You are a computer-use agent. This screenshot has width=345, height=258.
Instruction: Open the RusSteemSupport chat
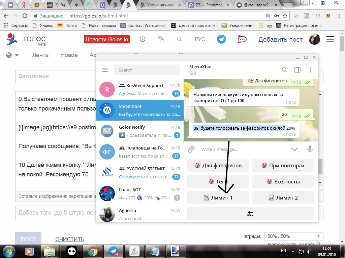(140, 89)
